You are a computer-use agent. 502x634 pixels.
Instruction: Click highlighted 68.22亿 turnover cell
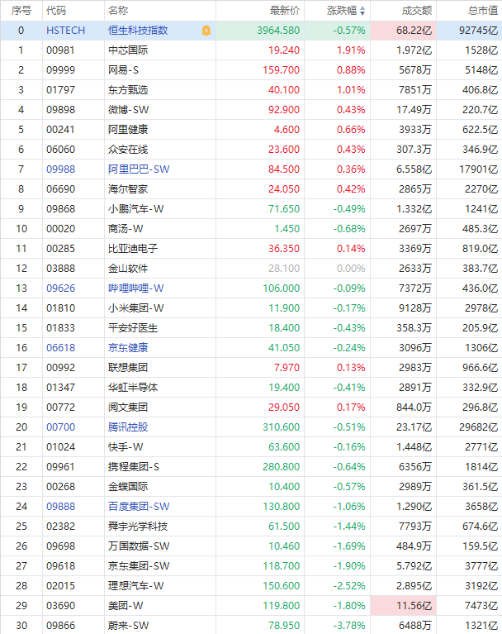pos(403,31)
